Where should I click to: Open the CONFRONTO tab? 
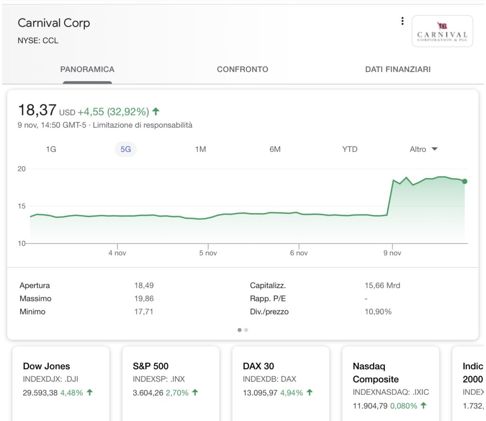coord(243,69)
